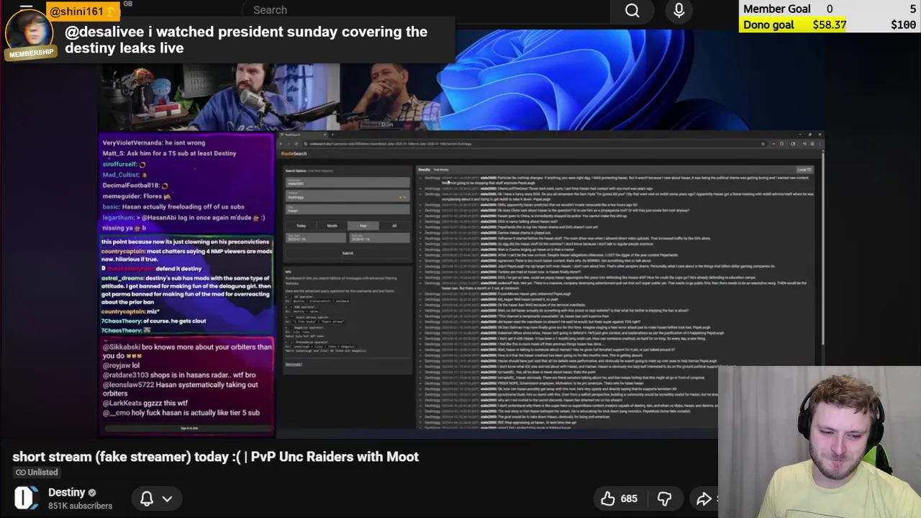Screen dimensions: 921x518
Task: Click comment '@royjaw lol'
Action: [121, 365]
